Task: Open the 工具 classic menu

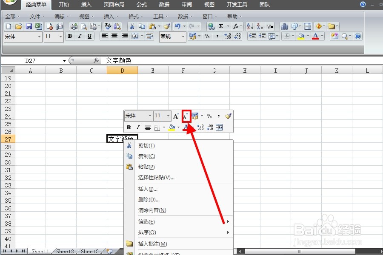Action: click(160, 16)
